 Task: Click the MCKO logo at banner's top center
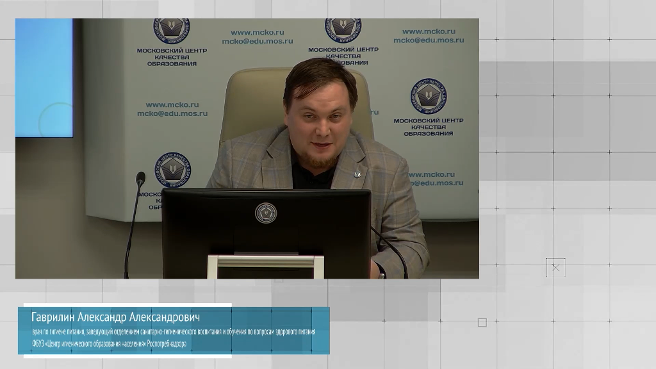[343, 29]
